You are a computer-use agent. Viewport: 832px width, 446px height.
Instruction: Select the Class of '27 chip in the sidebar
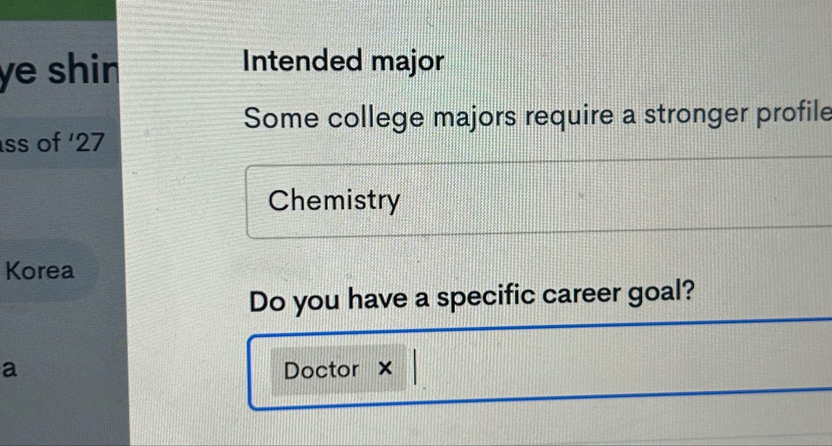coord(52,144)
